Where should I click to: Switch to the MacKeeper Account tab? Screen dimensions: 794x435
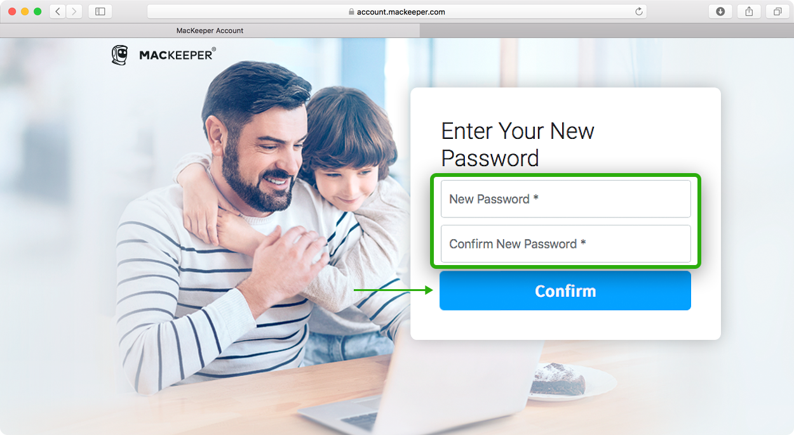click(210, 30)
